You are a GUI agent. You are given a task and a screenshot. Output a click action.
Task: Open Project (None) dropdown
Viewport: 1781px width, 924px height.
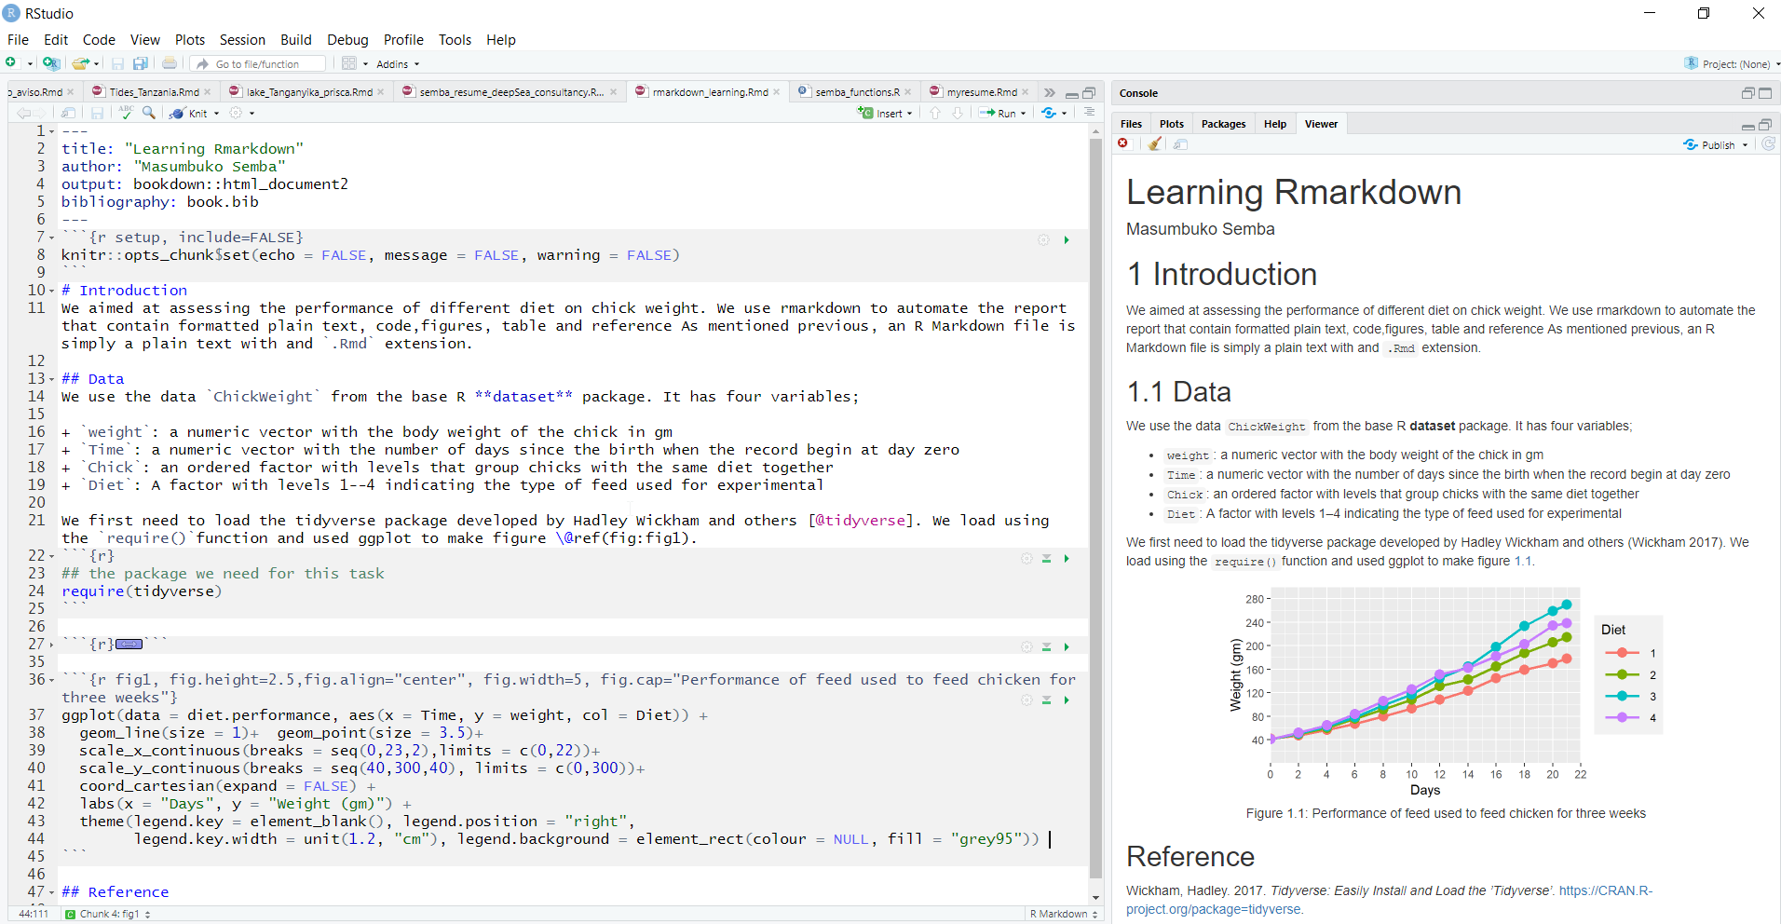tap(1732, 63)
